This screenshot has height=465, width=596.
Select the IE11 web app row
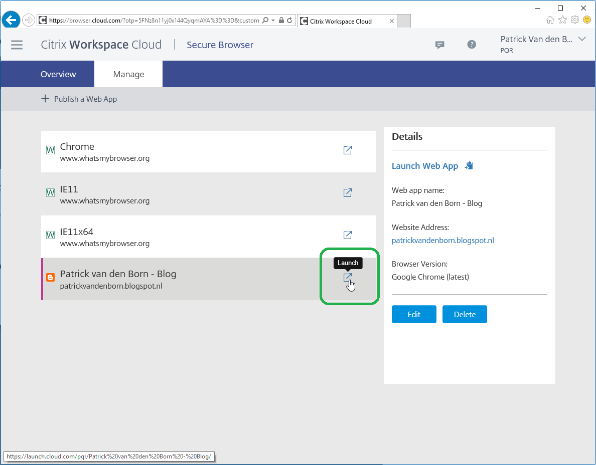[208, 194]
